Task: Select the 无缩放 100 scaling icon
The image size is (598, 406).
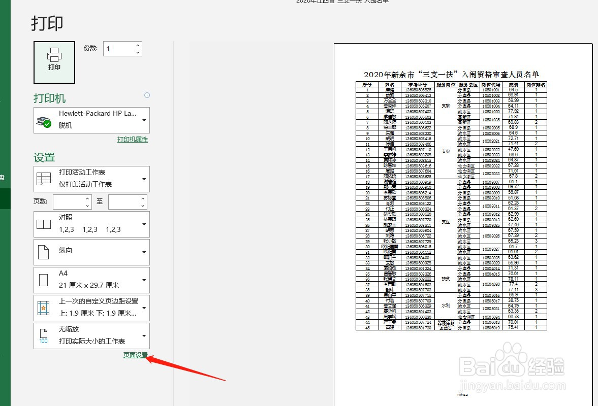Action: coord(44,335)
